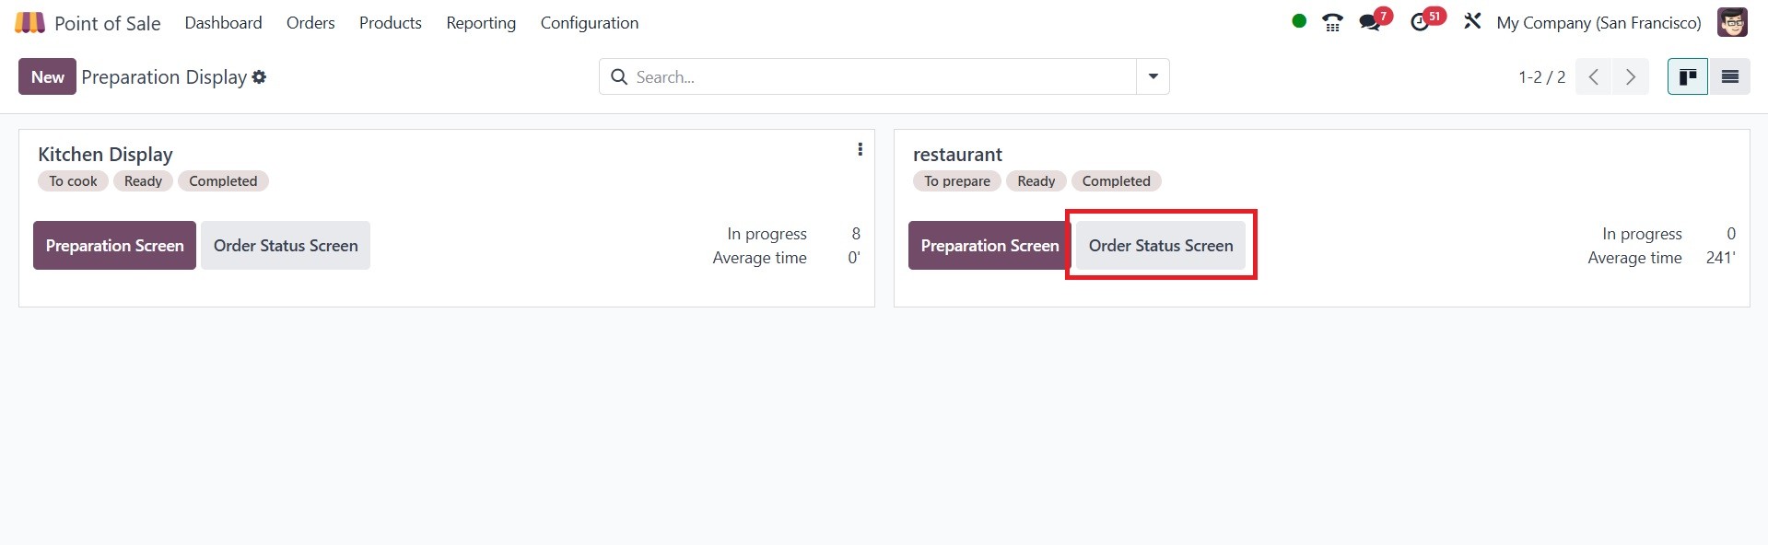Click the debug tools wrench icon
The height and width of the screenshot is (545, 1768).
pyautogui.click(x=1472, y=21)
